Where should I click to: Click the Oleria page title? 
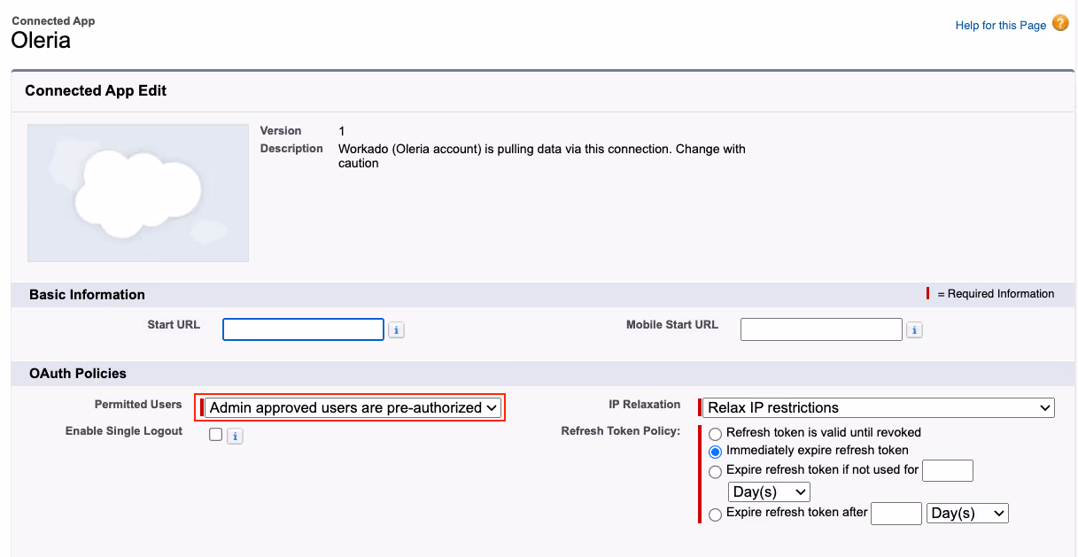[41, 41]
